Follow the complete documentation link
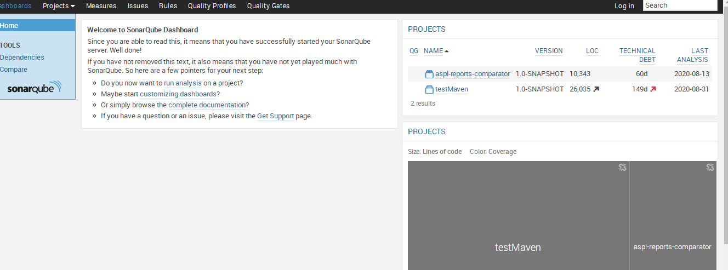This screenshot has height=270, width=728. click(x=207, y=105)
